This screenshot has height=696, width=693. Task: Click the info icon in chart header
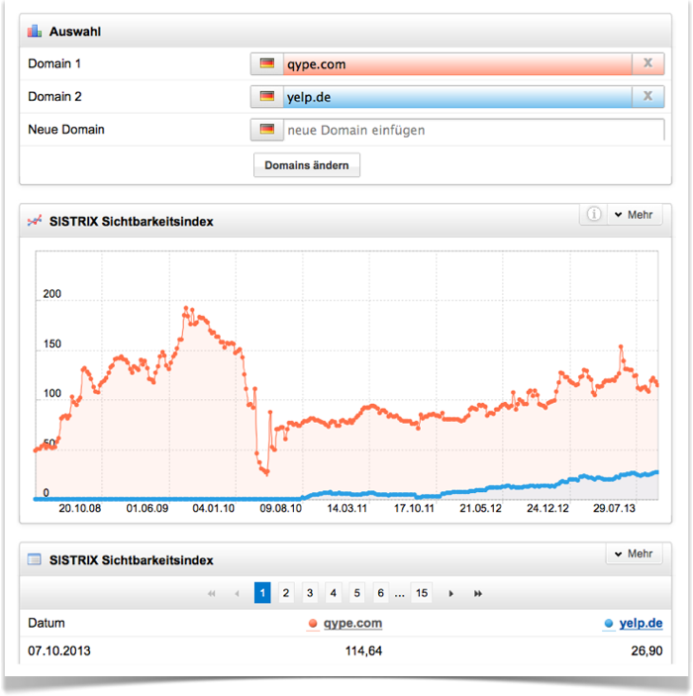(592, 214)
